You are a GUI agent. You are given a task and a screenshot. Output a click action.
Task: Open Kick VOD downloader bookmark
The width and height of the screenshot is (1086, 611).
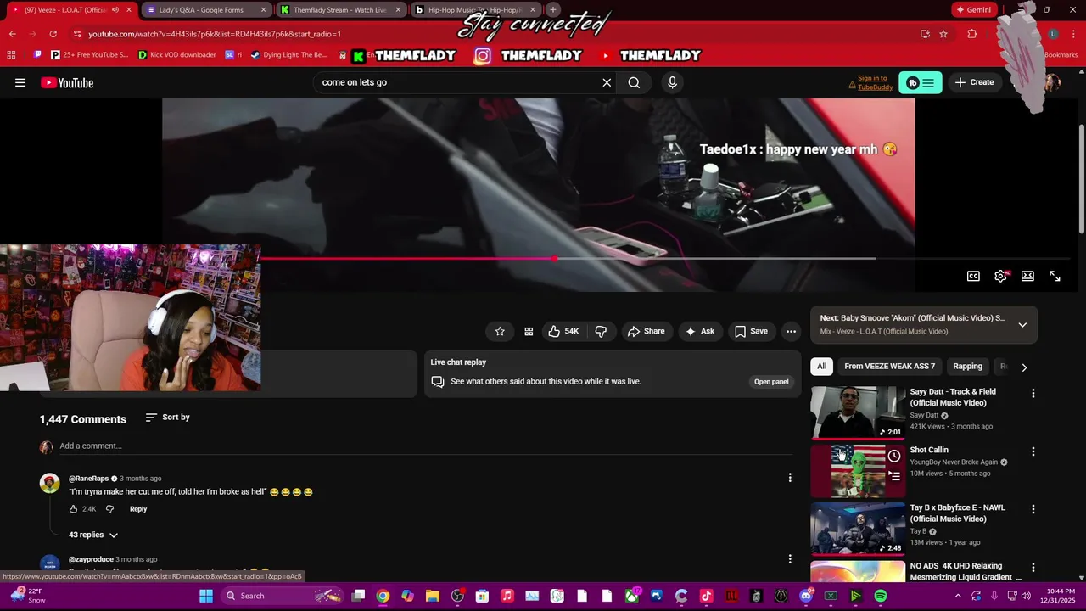coord(176,55)
